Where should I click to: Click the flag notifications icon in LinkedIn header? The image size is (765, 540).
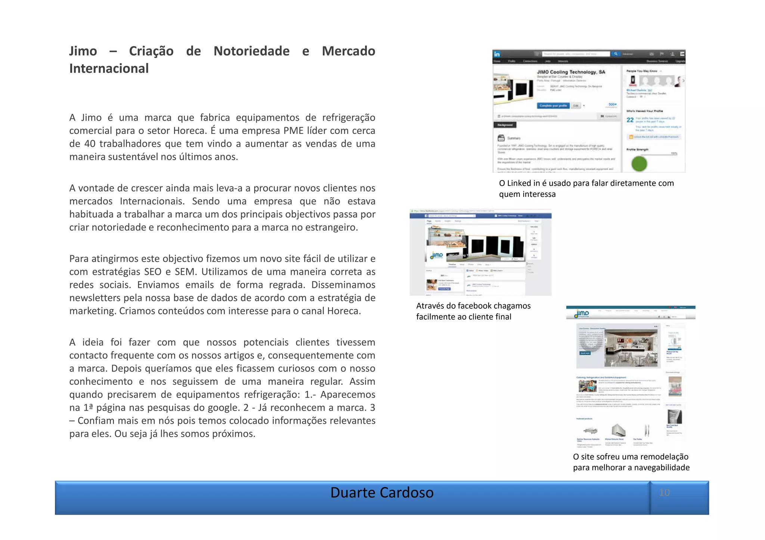[662, 54]
